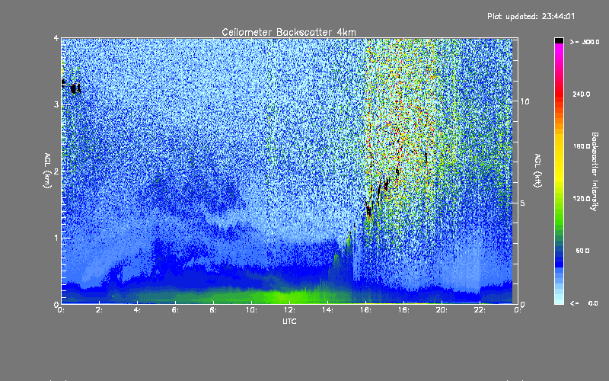Select the "Backscatter Intensity" colorbar title
The height and width of the screenshot is (381, 609).
pyautogui.click(x=595, y=171)
